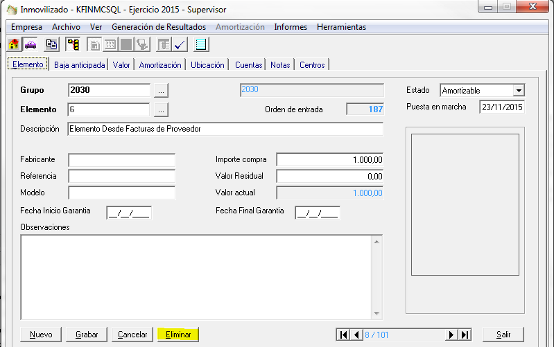Image resolution: width=554 pixels, height=347 pixels.
Task: Click the Fabricante input field
Action: click(x=122, y=160)
